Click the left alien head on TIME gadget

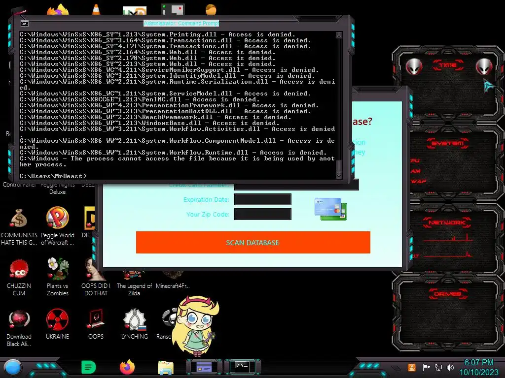pyautogui.click(x=414, y=66)
